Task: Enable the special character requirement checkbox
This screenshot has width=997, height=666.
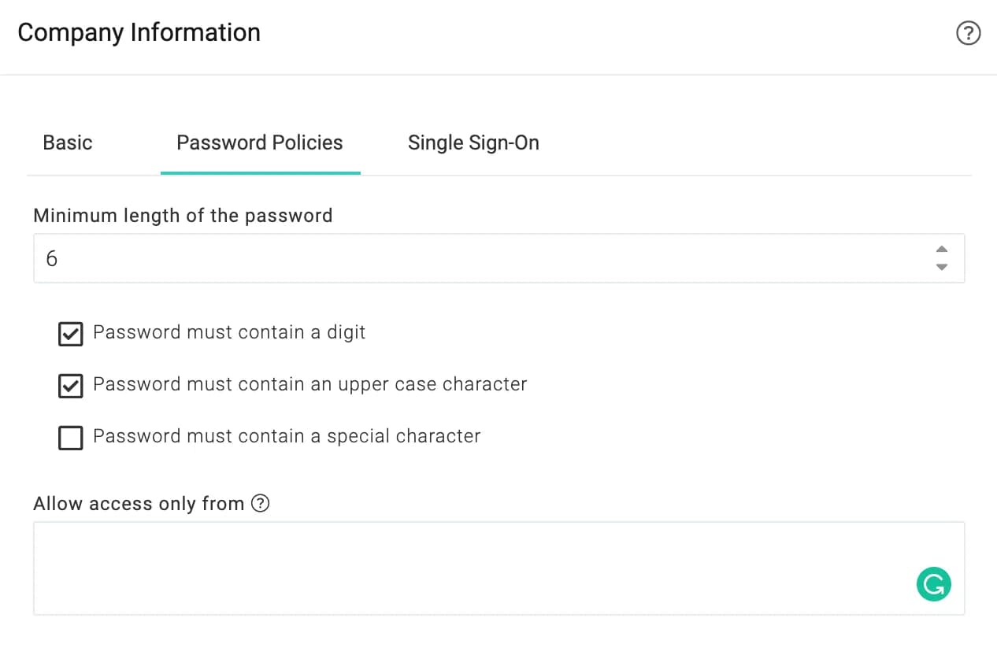Action: pyautogui.click(x=71, y=438)
